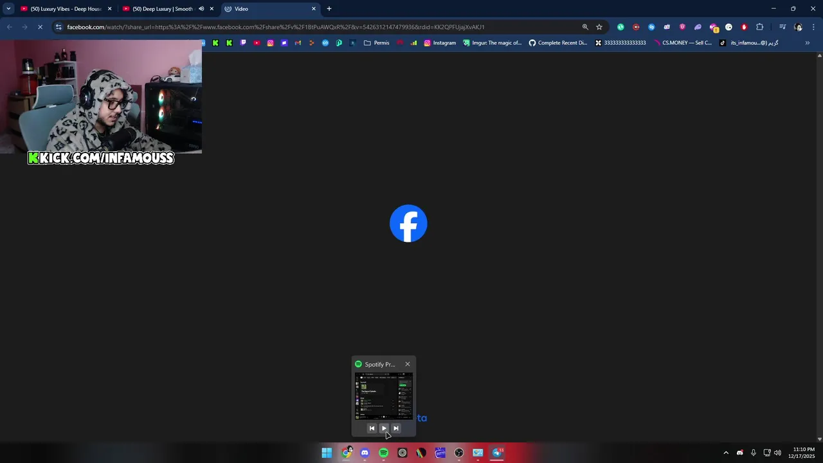
Task: Open Twitch icon bookmark
Action: (243, 43)
